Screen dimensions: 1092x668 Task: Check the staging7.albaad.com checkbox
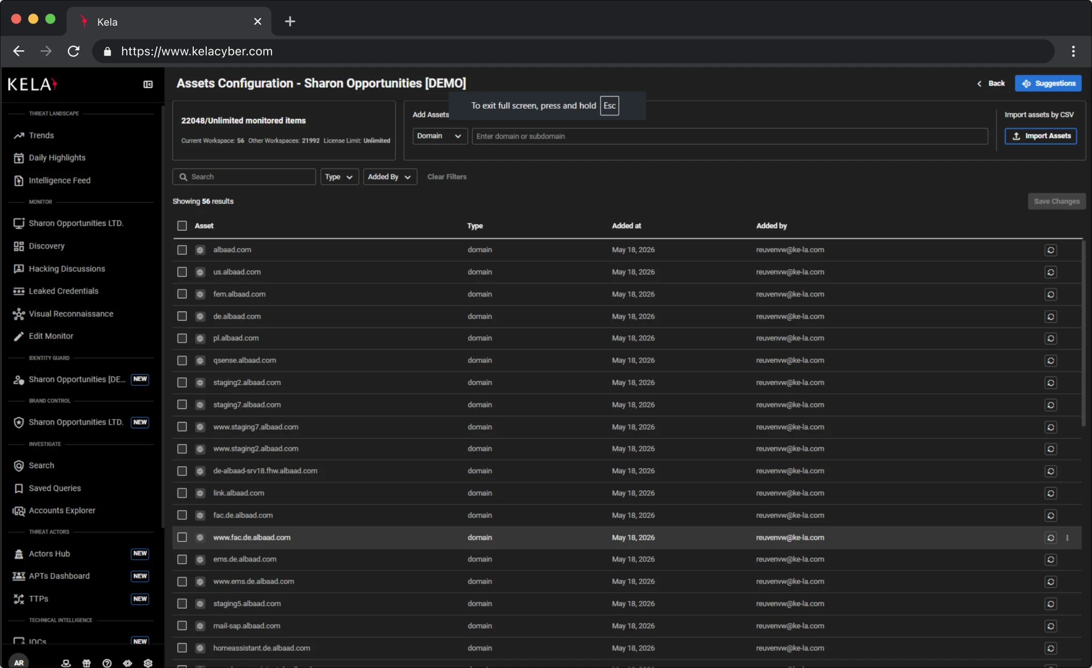point(182,405)
